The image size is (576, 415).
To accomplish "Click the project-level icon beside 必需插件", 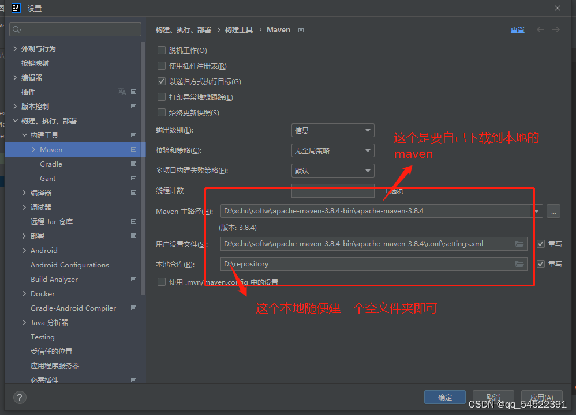I will (x=134, y=380).
